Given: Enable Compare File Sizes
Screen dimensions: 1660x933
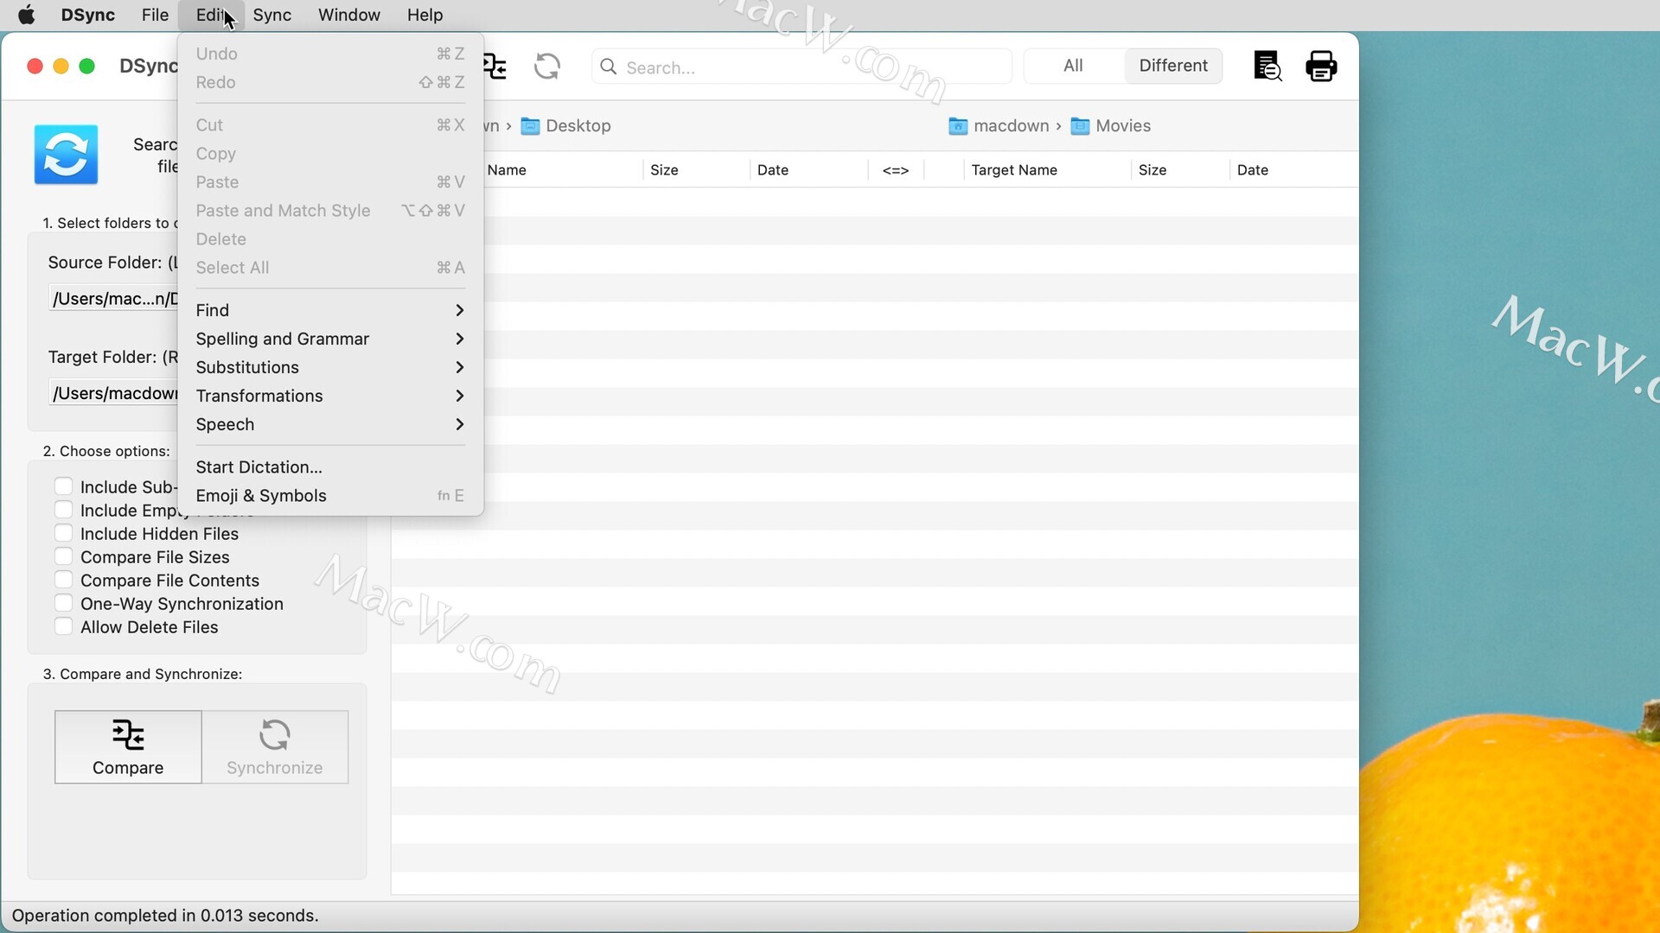Looking at the screenshot, I should coord(63,556).
